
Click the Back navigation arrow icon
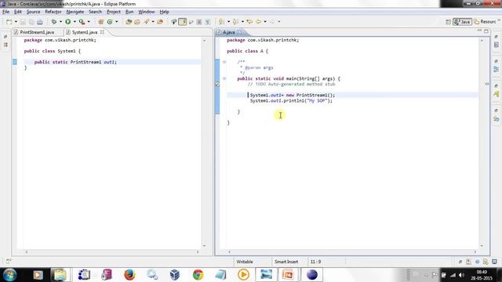[x=258, y=22]
